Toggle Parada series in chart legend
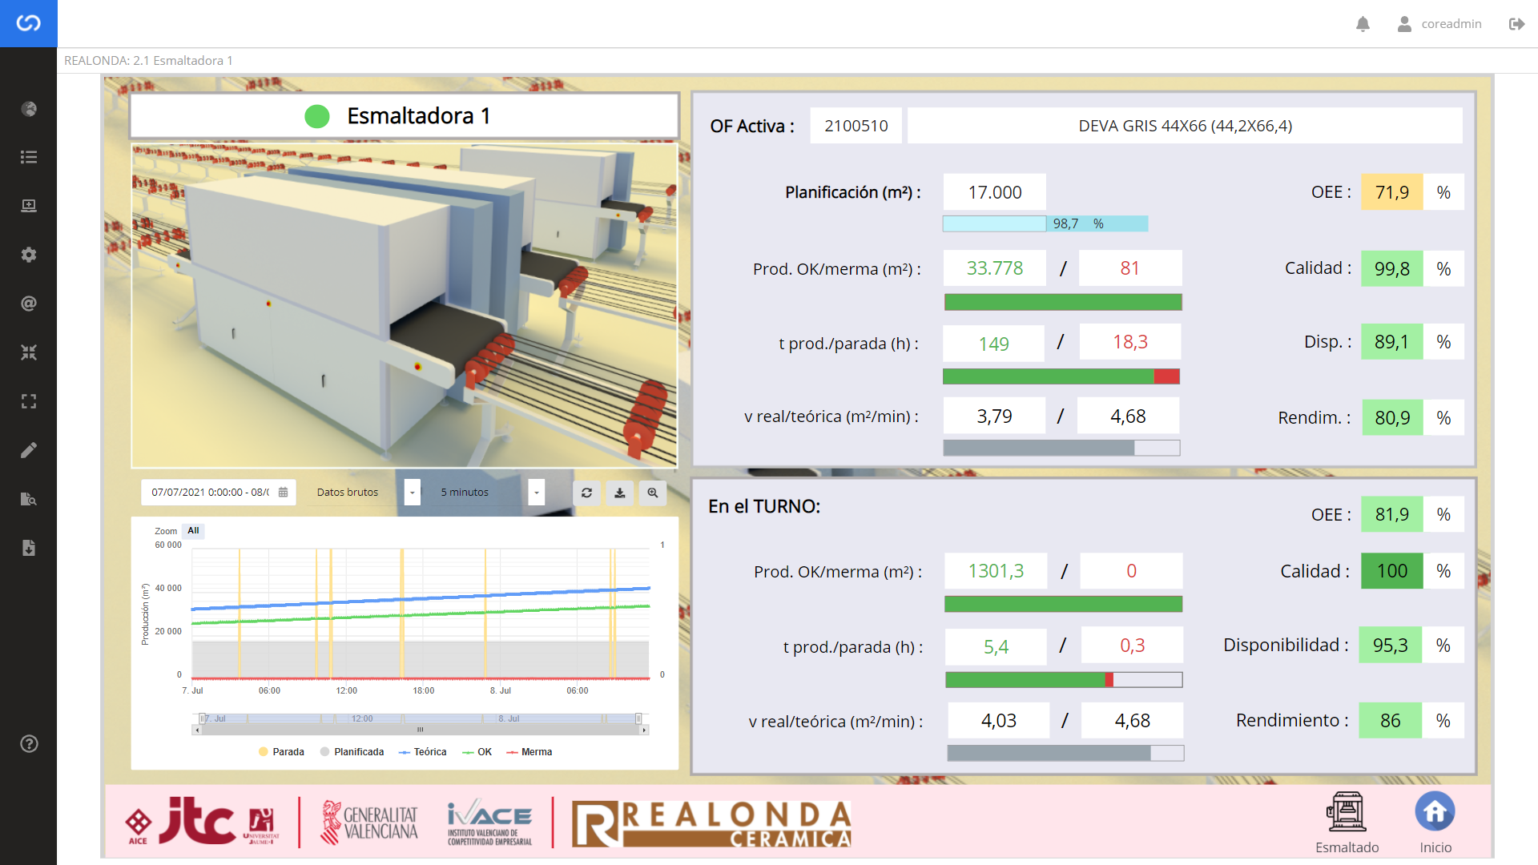Viewport: 1538px width, 865px height. (281, 752)
